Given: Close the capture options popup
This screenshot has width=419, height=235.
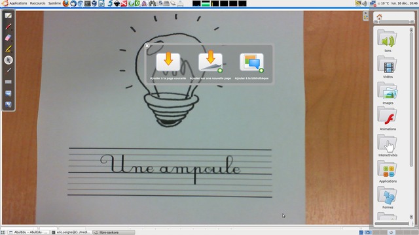Looking at the screenshot, I should pyautogui.click(x=147, y=46).
